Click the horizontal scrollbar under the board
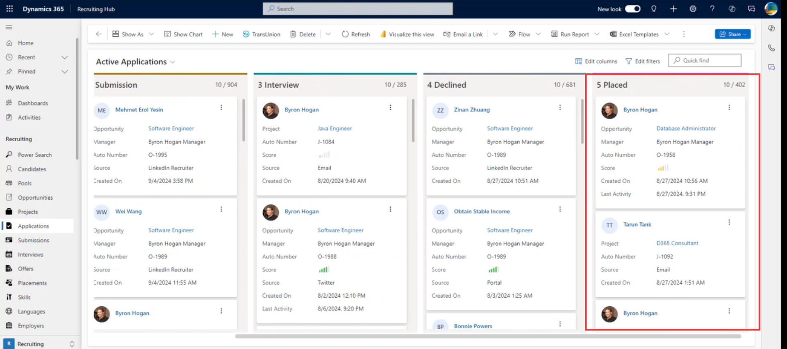The image size is (787, 349). click(488, 336)
